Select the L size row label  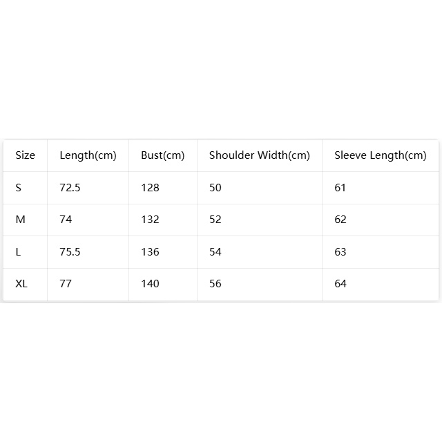pos(18,252)
